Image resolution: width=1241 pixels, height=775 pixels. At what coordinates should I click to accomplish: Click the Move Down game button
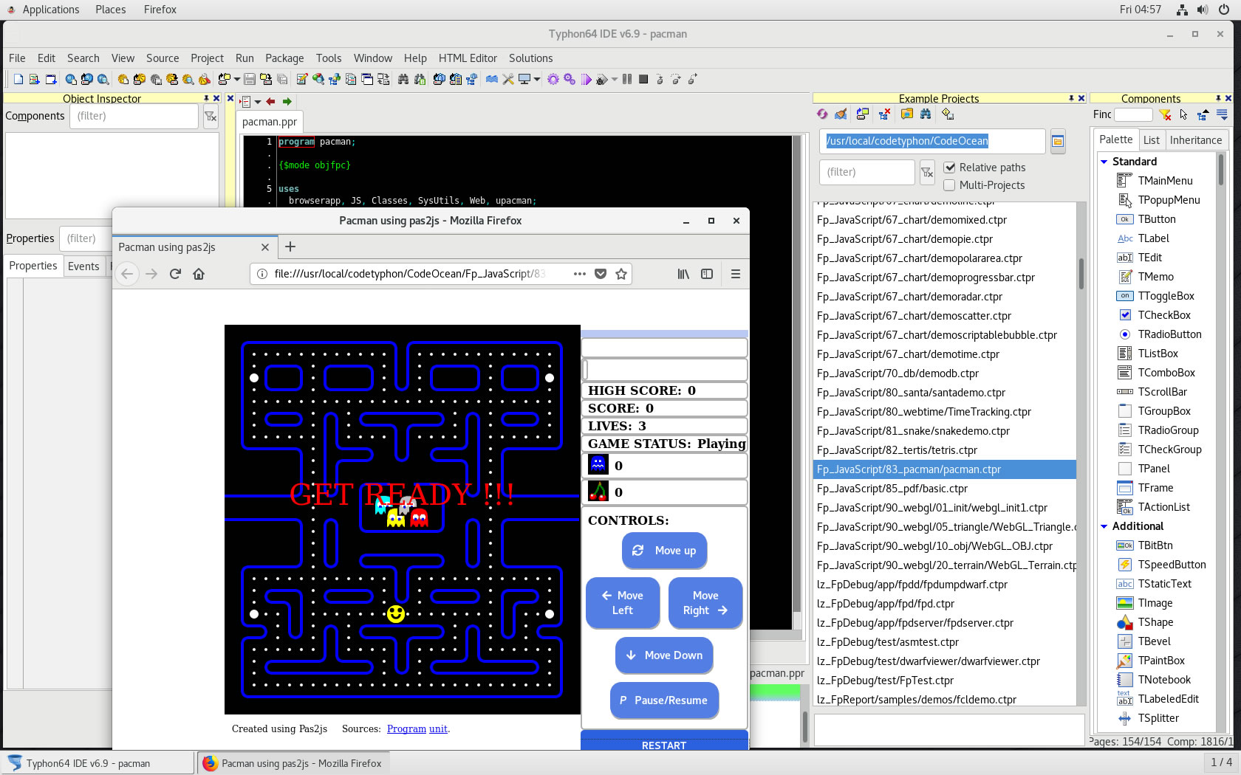664,655
